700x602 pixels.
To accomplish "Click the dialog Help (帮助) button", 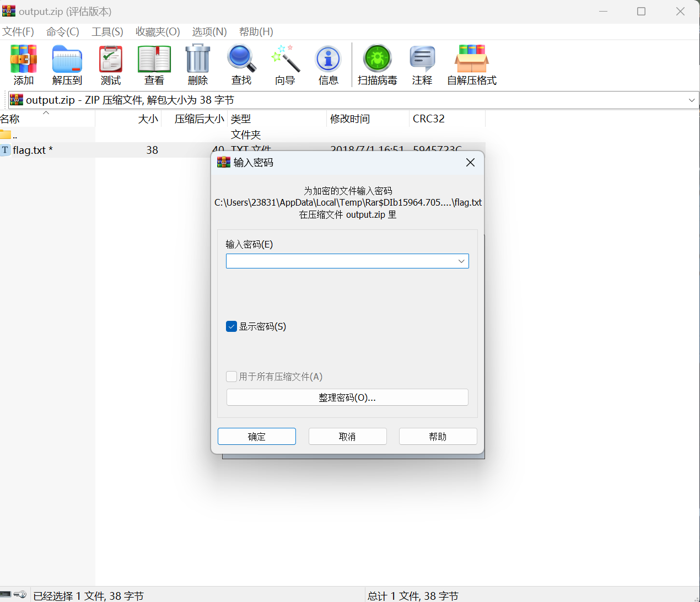I will click(438, 437).
